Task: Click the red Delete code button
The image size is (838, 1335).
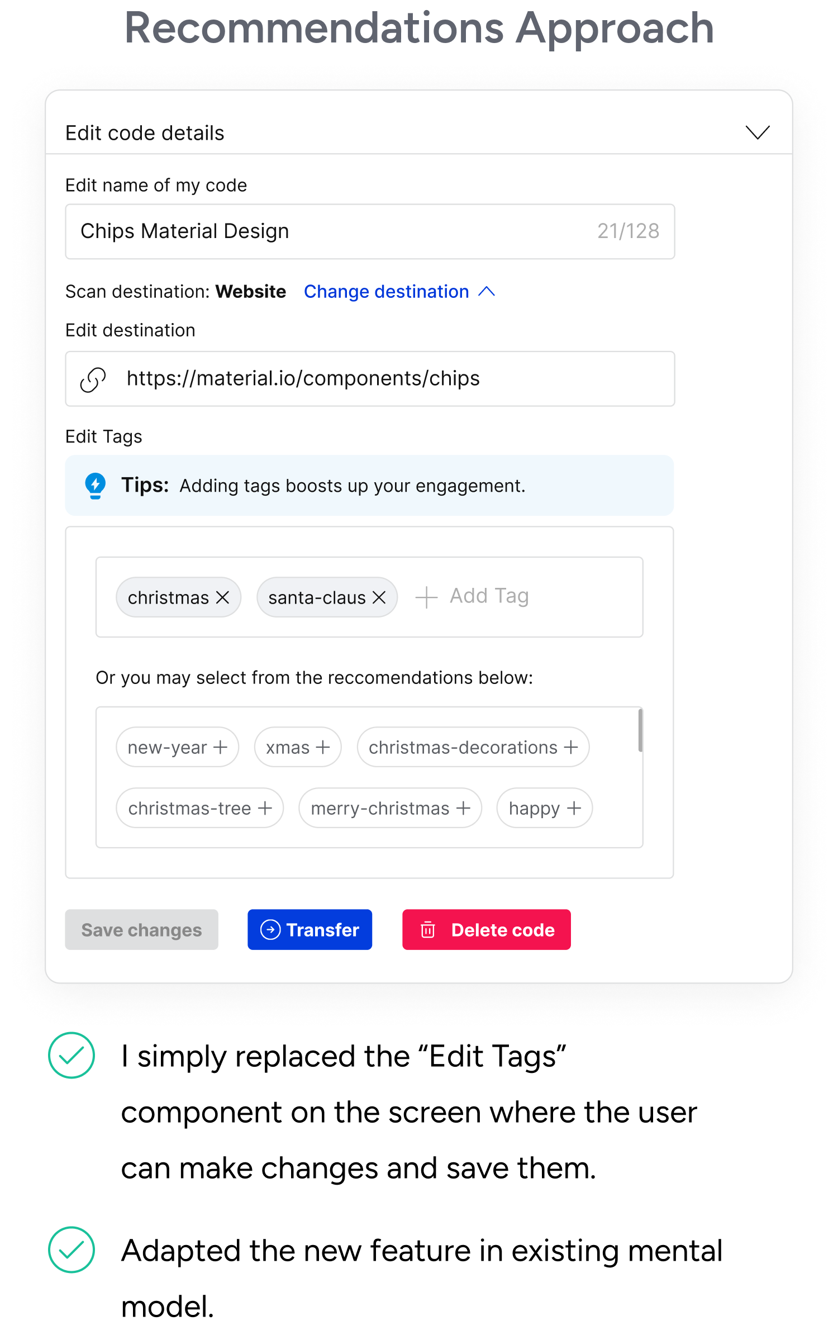Action: pyautogui.click(x=486, y=930)
